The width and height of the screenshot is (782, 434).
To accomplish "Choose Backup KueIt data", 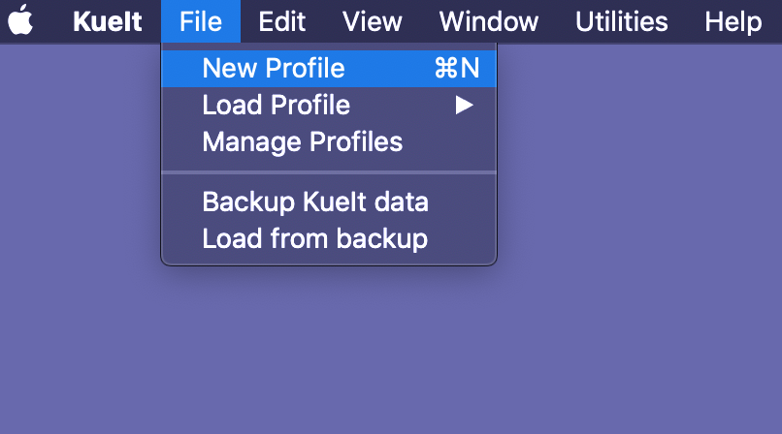I will 329,201.
